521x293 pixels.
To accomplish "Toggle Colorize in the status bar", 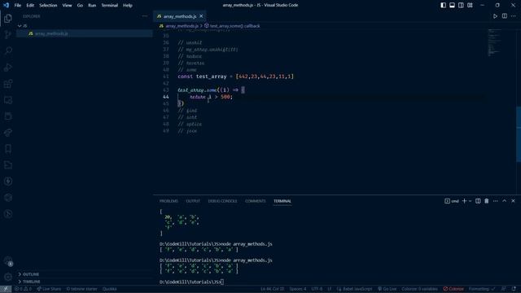I will (453, 289).
